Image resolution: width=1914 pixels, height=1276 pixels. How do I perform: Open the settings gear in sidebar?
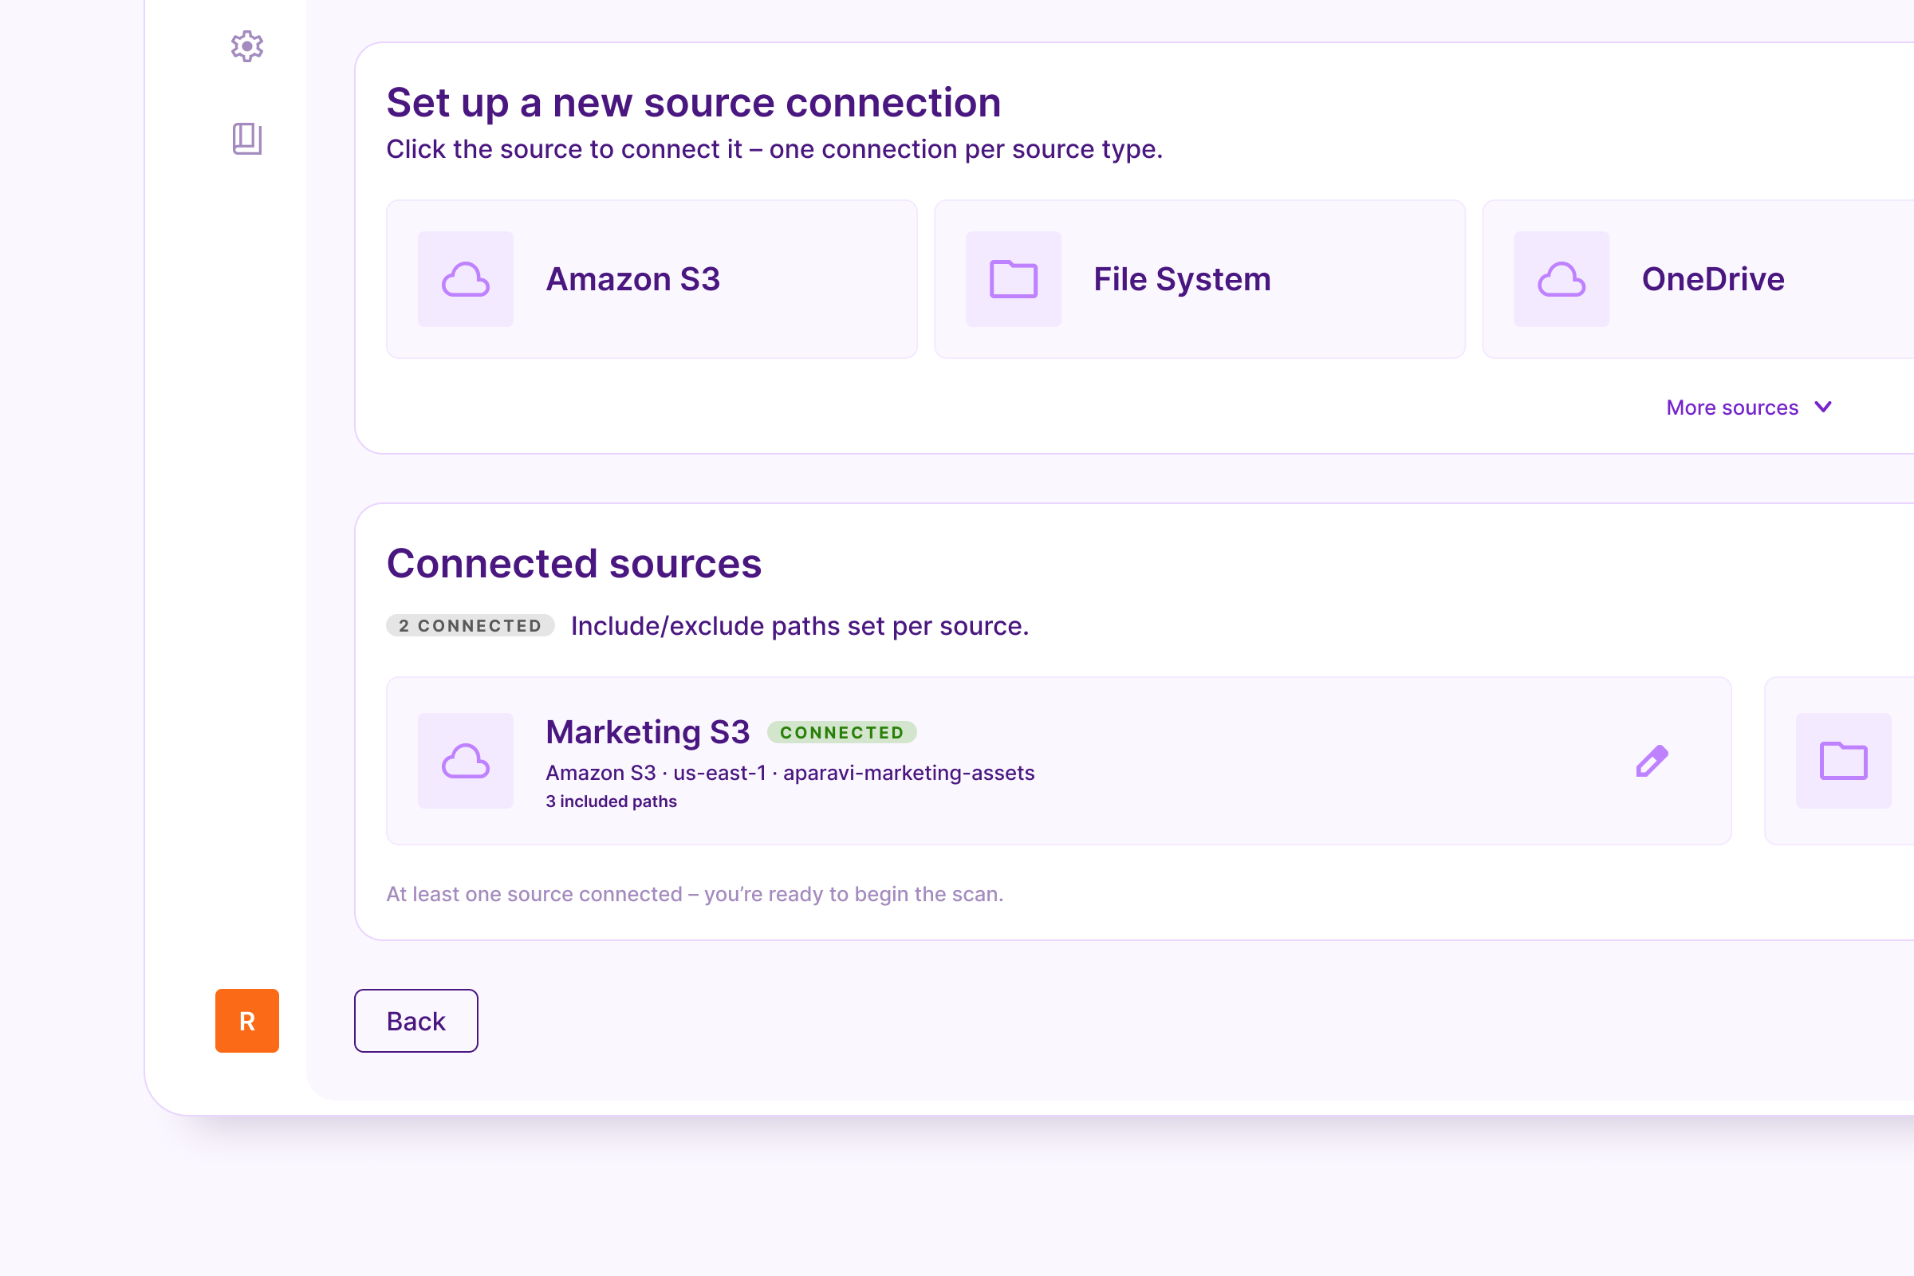pyautogui.click(x=246, y=46)
